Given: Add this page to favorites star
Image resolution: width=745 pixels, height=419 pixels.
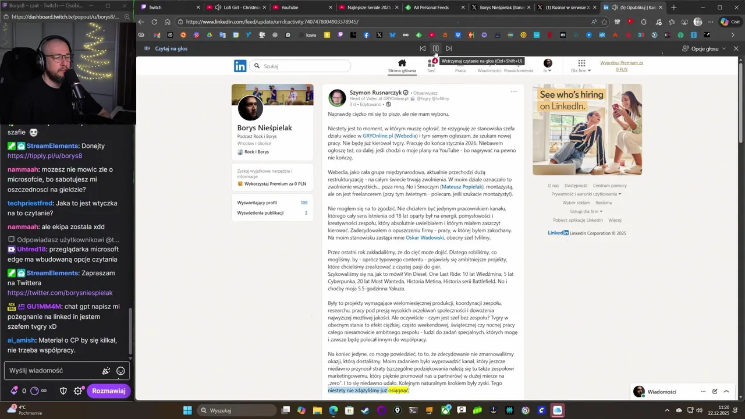Looking at the screenshot, I should 604,22.
